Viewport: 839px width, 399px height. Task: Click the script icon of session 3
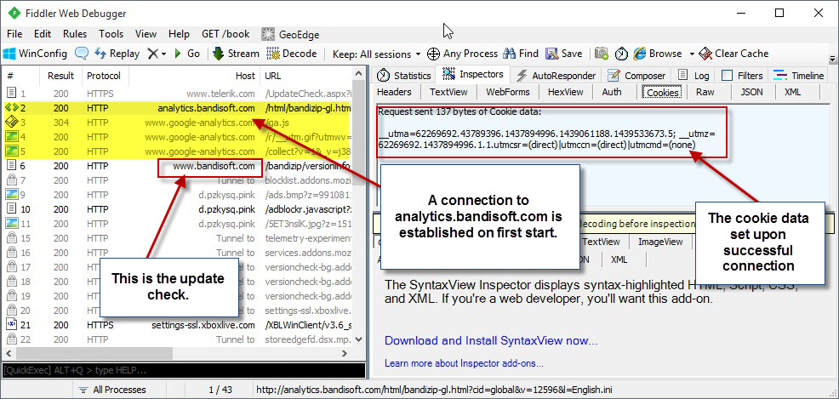[x=12, y=123]
